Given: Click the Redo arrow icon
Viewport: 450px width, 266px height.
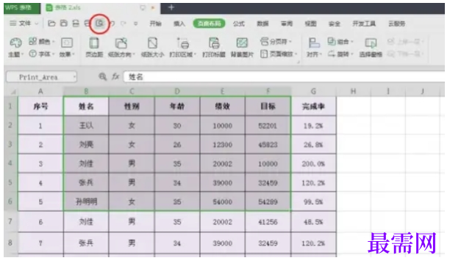Looking at the screenshot, I should (x=124, y=23).
